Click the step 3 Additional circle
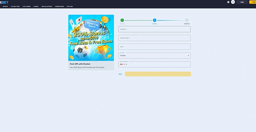 coord(187,20)
